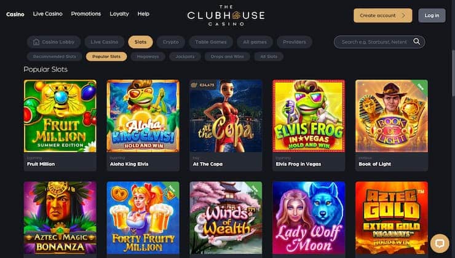
Task: Open the Providers category
Action: click(x=295, y=42)
